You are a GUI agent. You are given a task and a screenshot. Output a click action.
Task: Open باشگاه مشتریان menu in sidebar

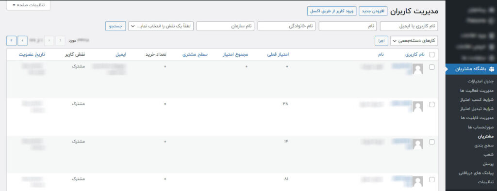pyautogui.click(x=471, y=69)
